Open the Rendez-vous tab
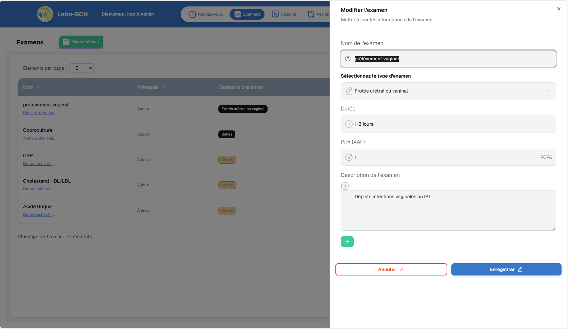 click(x=206, y=14)
